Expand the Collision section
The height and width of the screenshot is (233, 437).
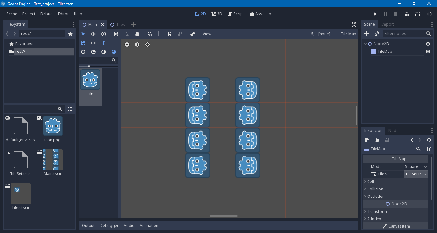(395, 189)
